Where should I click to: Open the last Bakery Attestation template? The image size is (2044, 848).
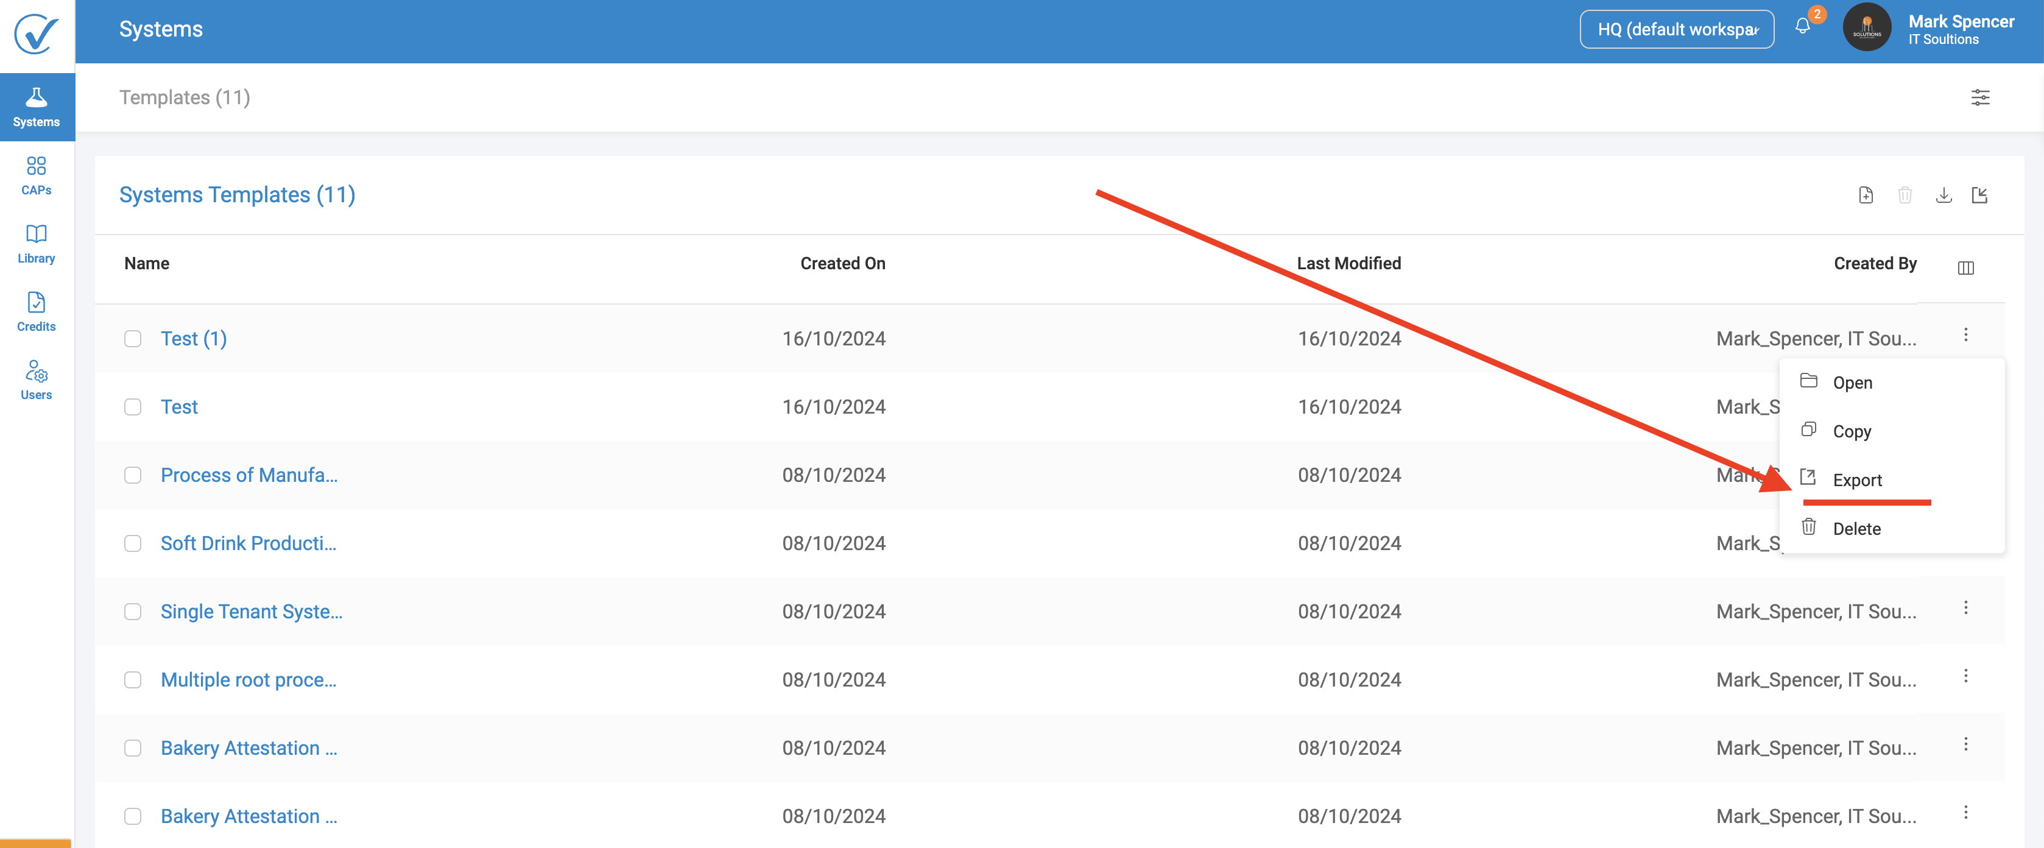click(249, 817)
